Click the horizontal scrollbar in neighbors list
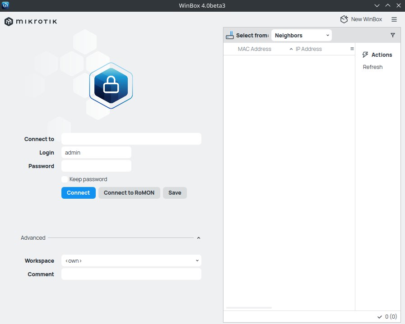The height and width of the screenshot is (324, 405). click(249, 308)
